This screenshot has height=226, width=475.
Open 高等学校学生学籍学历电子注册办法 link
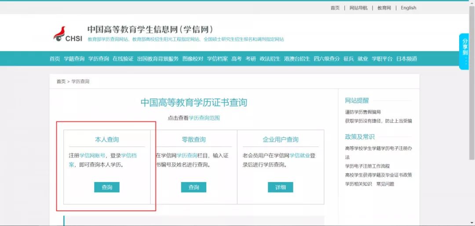tap(378, 153)
